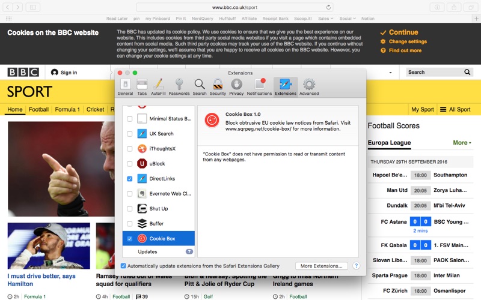Expand the Sales bookmarks folder
Image resolution: width=481 pixels, height=300 pixels.
325,19
